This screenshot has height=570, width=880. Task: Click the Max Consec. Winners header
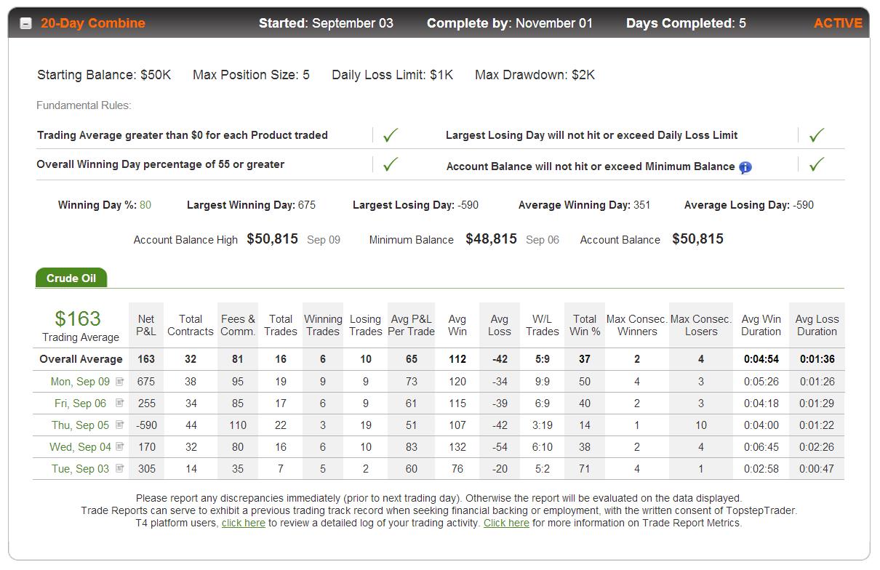637,325
